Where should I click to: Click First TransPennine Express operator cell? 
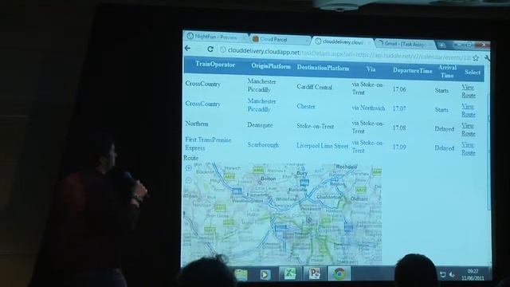point(208,143)
